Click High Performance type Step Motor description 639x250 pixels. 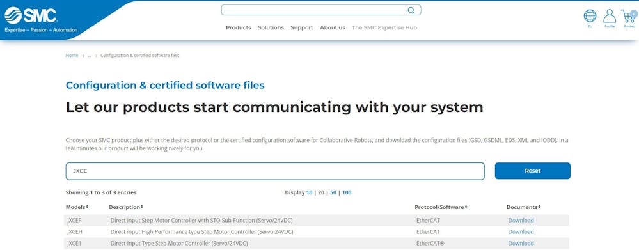pyautogui.click(x=201, y=231)
